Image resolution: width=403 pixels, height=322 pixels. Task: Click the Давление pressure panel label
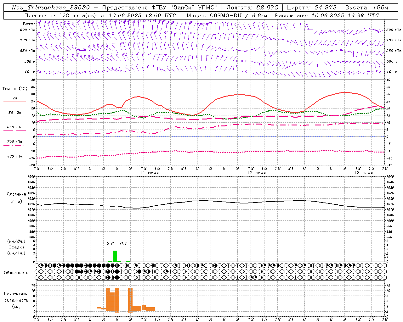[x=16, y=194]
